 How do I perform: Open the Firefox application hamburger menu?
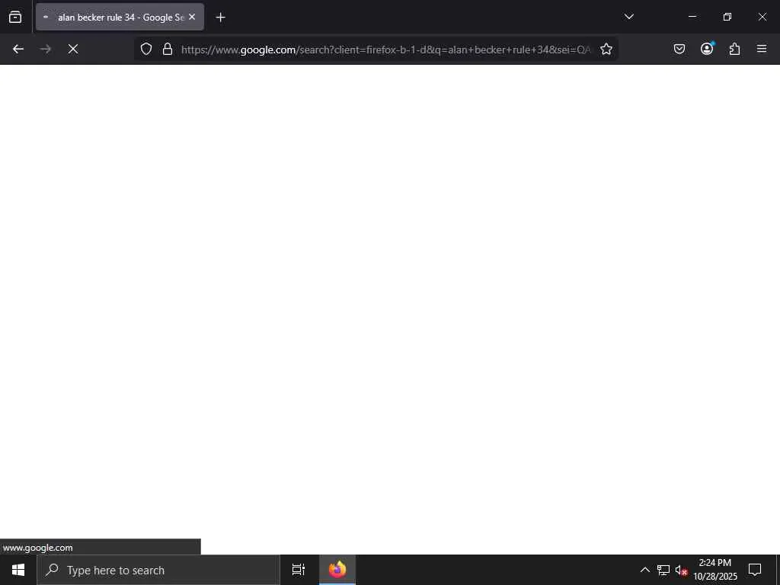[x=762, y=49]
